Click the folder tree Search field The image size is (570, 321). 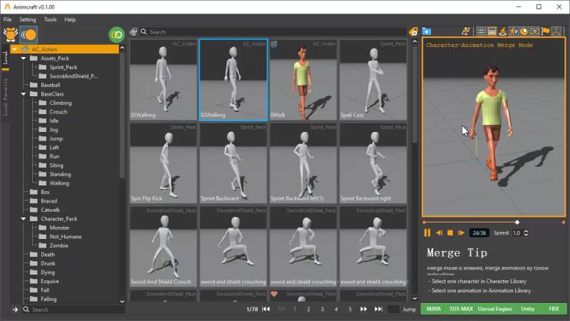click(74, 310)
